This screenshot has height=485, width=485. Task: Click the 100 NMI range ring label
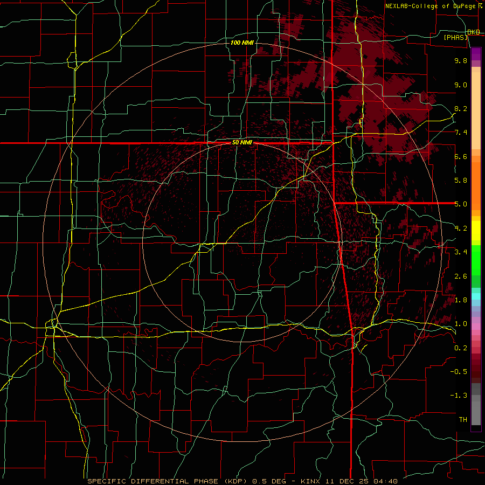click(x=242, y=43)
